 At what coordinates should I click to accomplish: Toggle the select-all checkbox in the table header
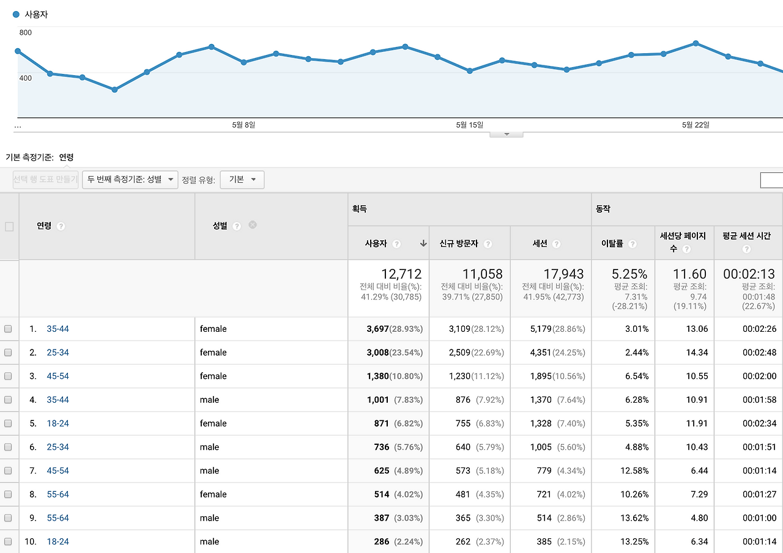(9, 227)
